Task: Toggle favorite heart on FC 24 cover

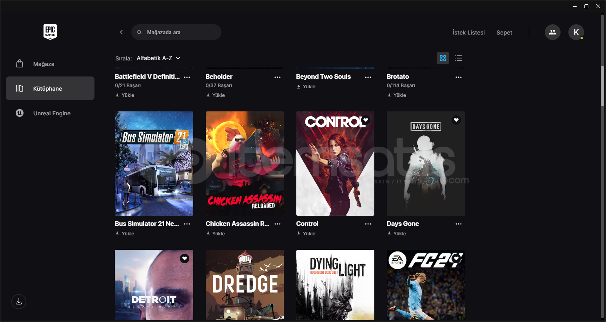Action: [456, 258]
